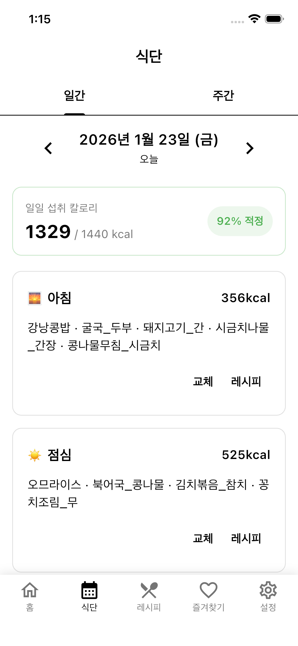Viewport: 298px width, 646px height.
Task: Tap the sun icon next to 점심
Action: (x=35, y=455)
